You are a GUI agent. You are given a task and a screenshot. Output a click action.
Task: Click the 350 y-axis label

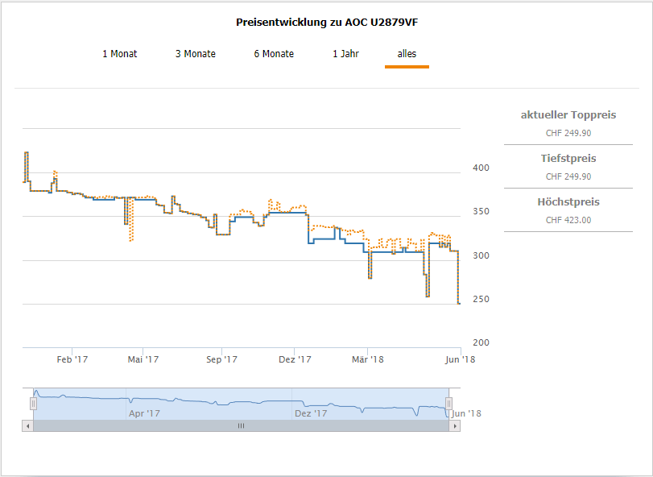coord(481,212)
